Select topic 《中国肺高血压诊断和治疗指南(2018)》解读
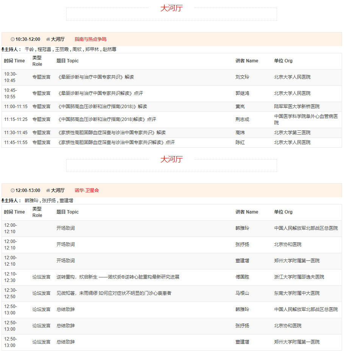 102,107
